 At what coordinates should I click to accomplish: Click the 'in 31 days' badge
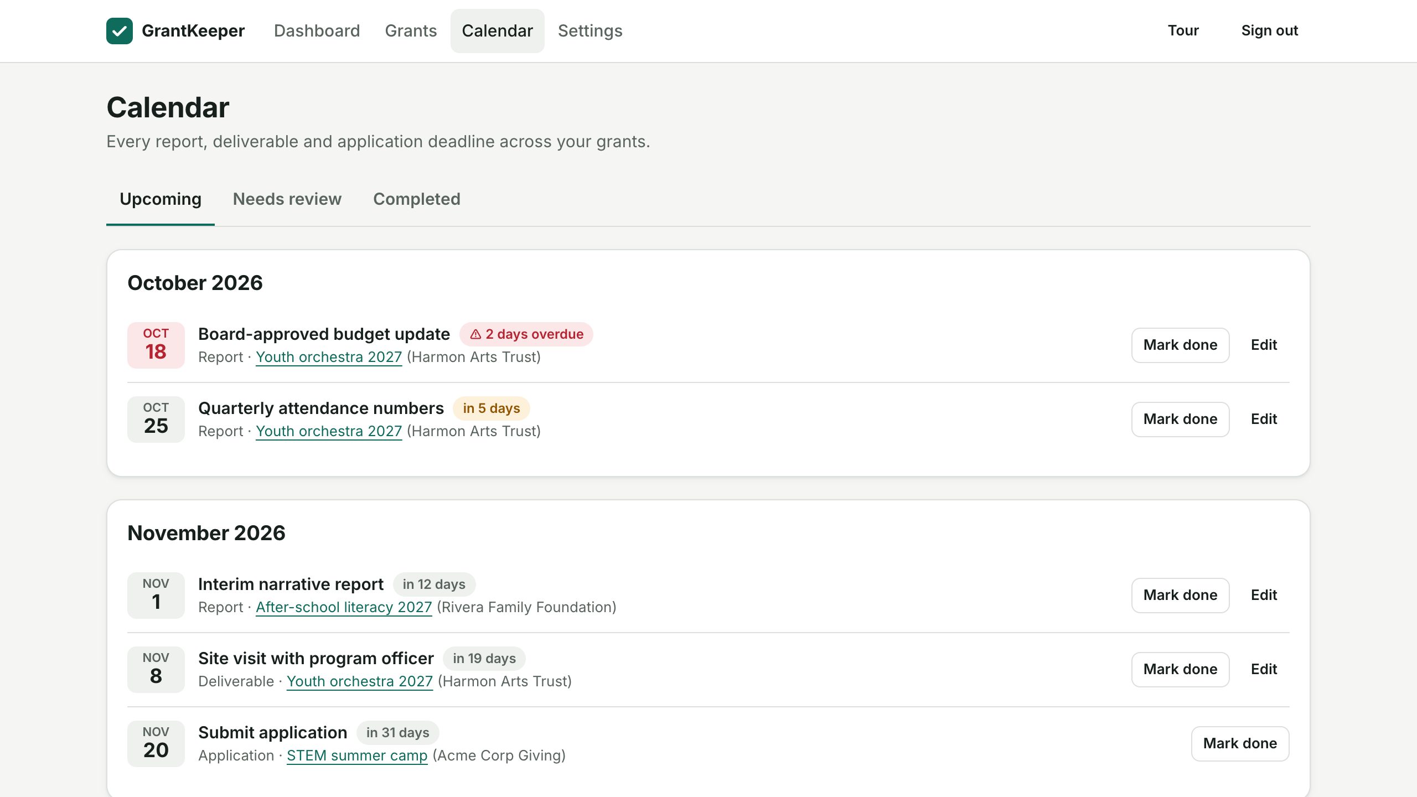coord(398,733)
